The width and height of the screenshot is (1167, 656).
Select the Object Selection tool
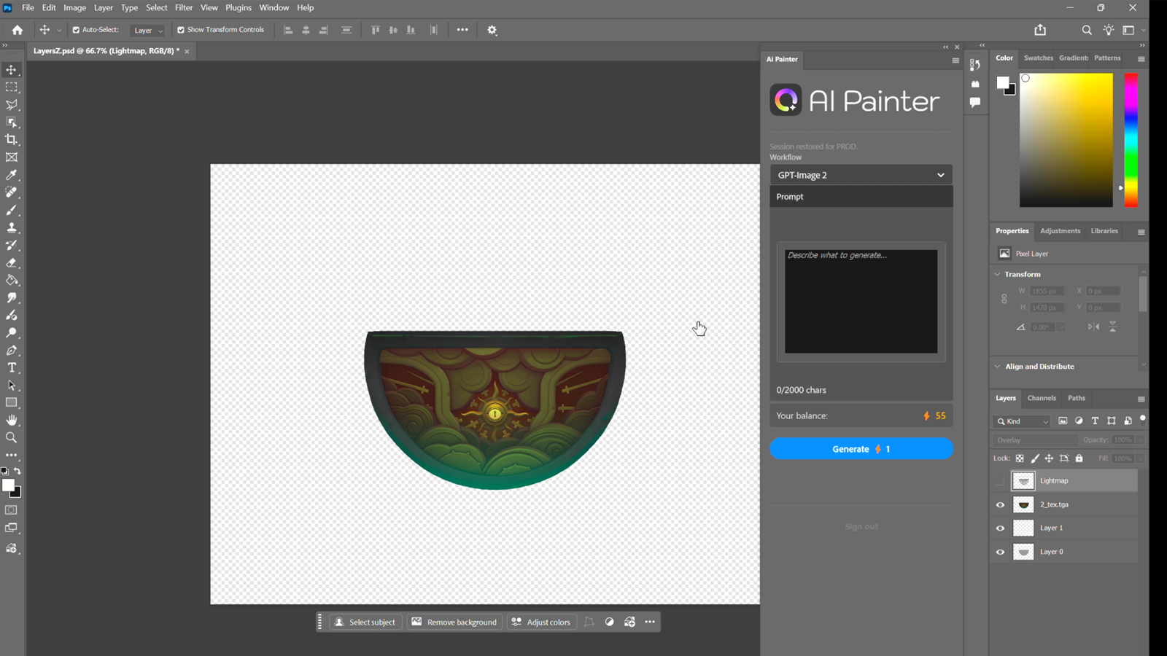pos(12,122)
